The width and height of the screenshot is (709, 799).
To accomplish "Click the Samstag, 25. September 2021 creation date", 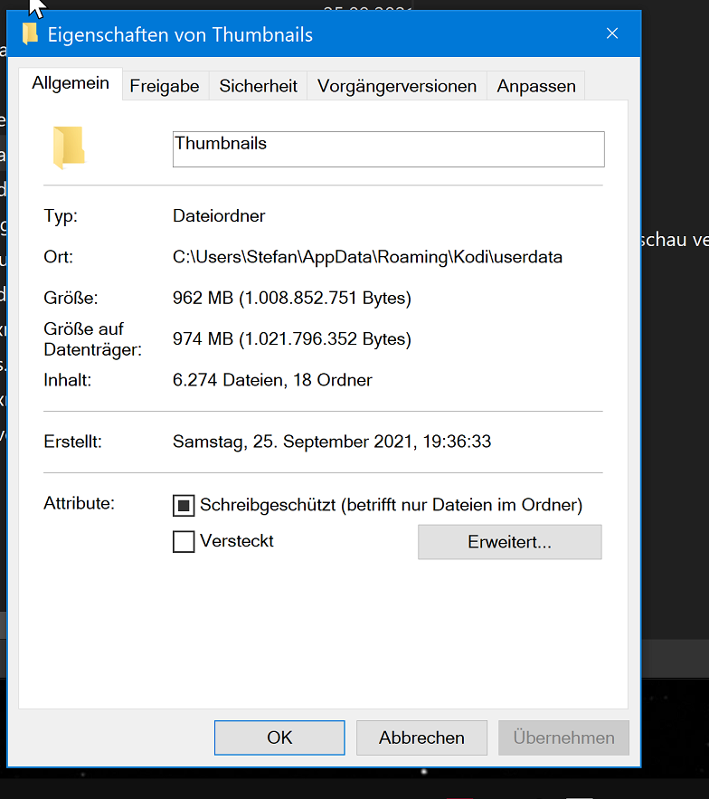I will (332, 442).
